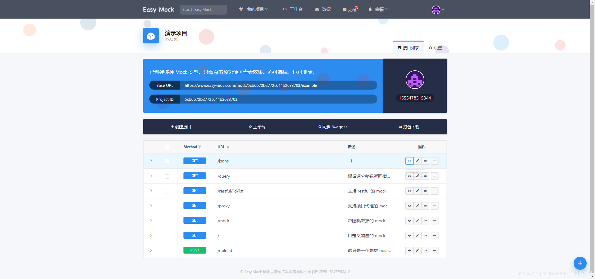Viewport: 595px width, 279px height.
Task: Switch to the 设置 tab
Action: click(x=435, y=48)
